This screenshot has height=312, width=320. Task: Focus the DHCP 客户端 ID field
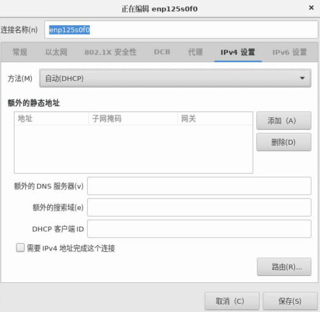pos(199,229)
